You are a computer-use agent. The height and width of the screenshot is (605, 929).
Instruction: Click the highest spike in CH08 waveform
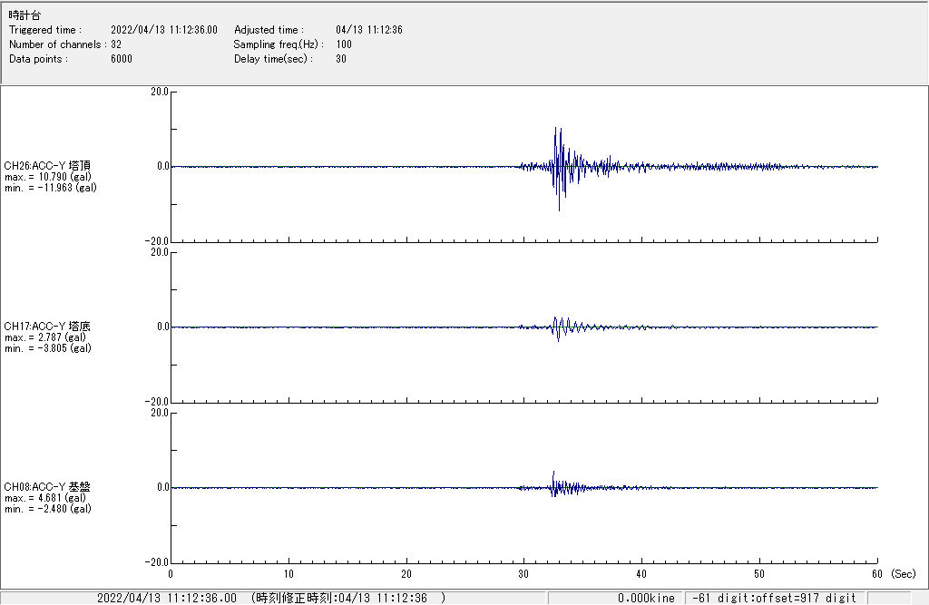pyautogui.click(x=553, y=472)
